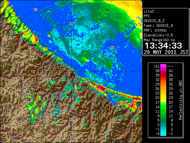Click the "ilts2" radar site name
Image resolution: width=190 pixels, height=143 pixels.
(x=149, y=11)
